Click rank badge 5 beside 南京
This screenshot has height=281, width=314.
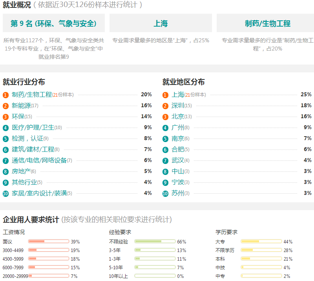point(165,139)
